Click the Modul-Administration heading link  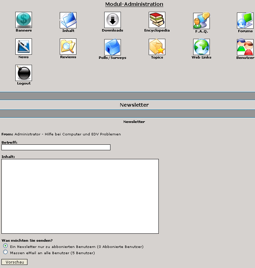134,4
